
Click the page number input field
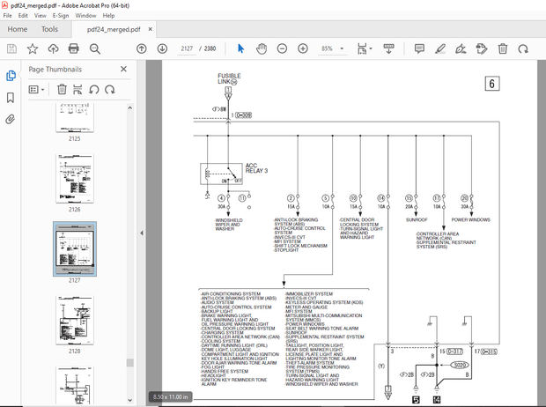[187, 48]
